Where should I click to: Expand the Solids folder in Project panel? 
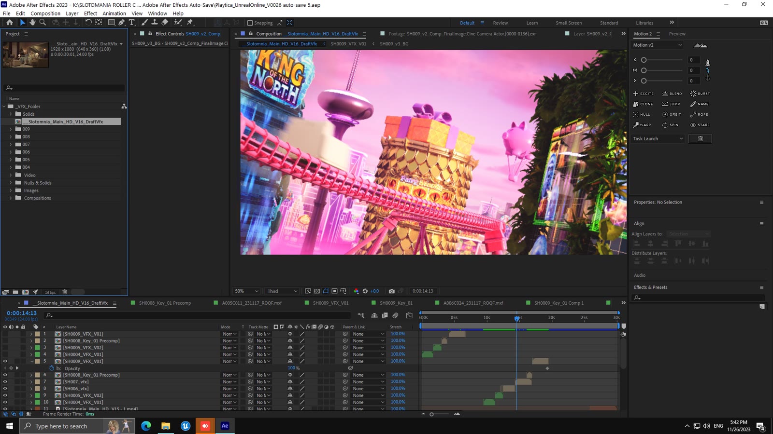11,114
